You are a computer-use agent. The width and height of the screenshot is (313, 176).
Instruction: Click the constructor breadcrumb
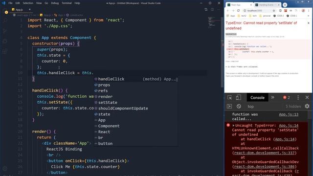tap(75, 15)
